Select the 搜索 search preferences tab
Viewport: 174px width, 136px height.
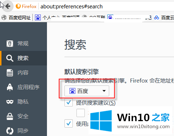click(x=23, y=58)
